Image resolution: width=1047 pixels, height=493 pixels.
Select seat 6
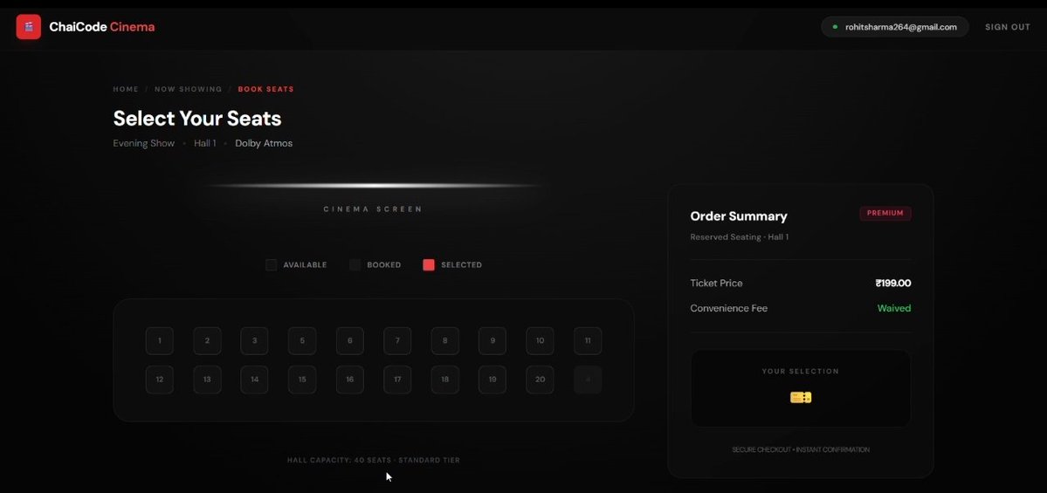[350, 341]
